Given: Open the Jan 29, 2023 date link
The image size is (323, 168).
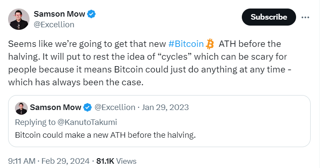Looking at the screenshot, I should 165,107.
